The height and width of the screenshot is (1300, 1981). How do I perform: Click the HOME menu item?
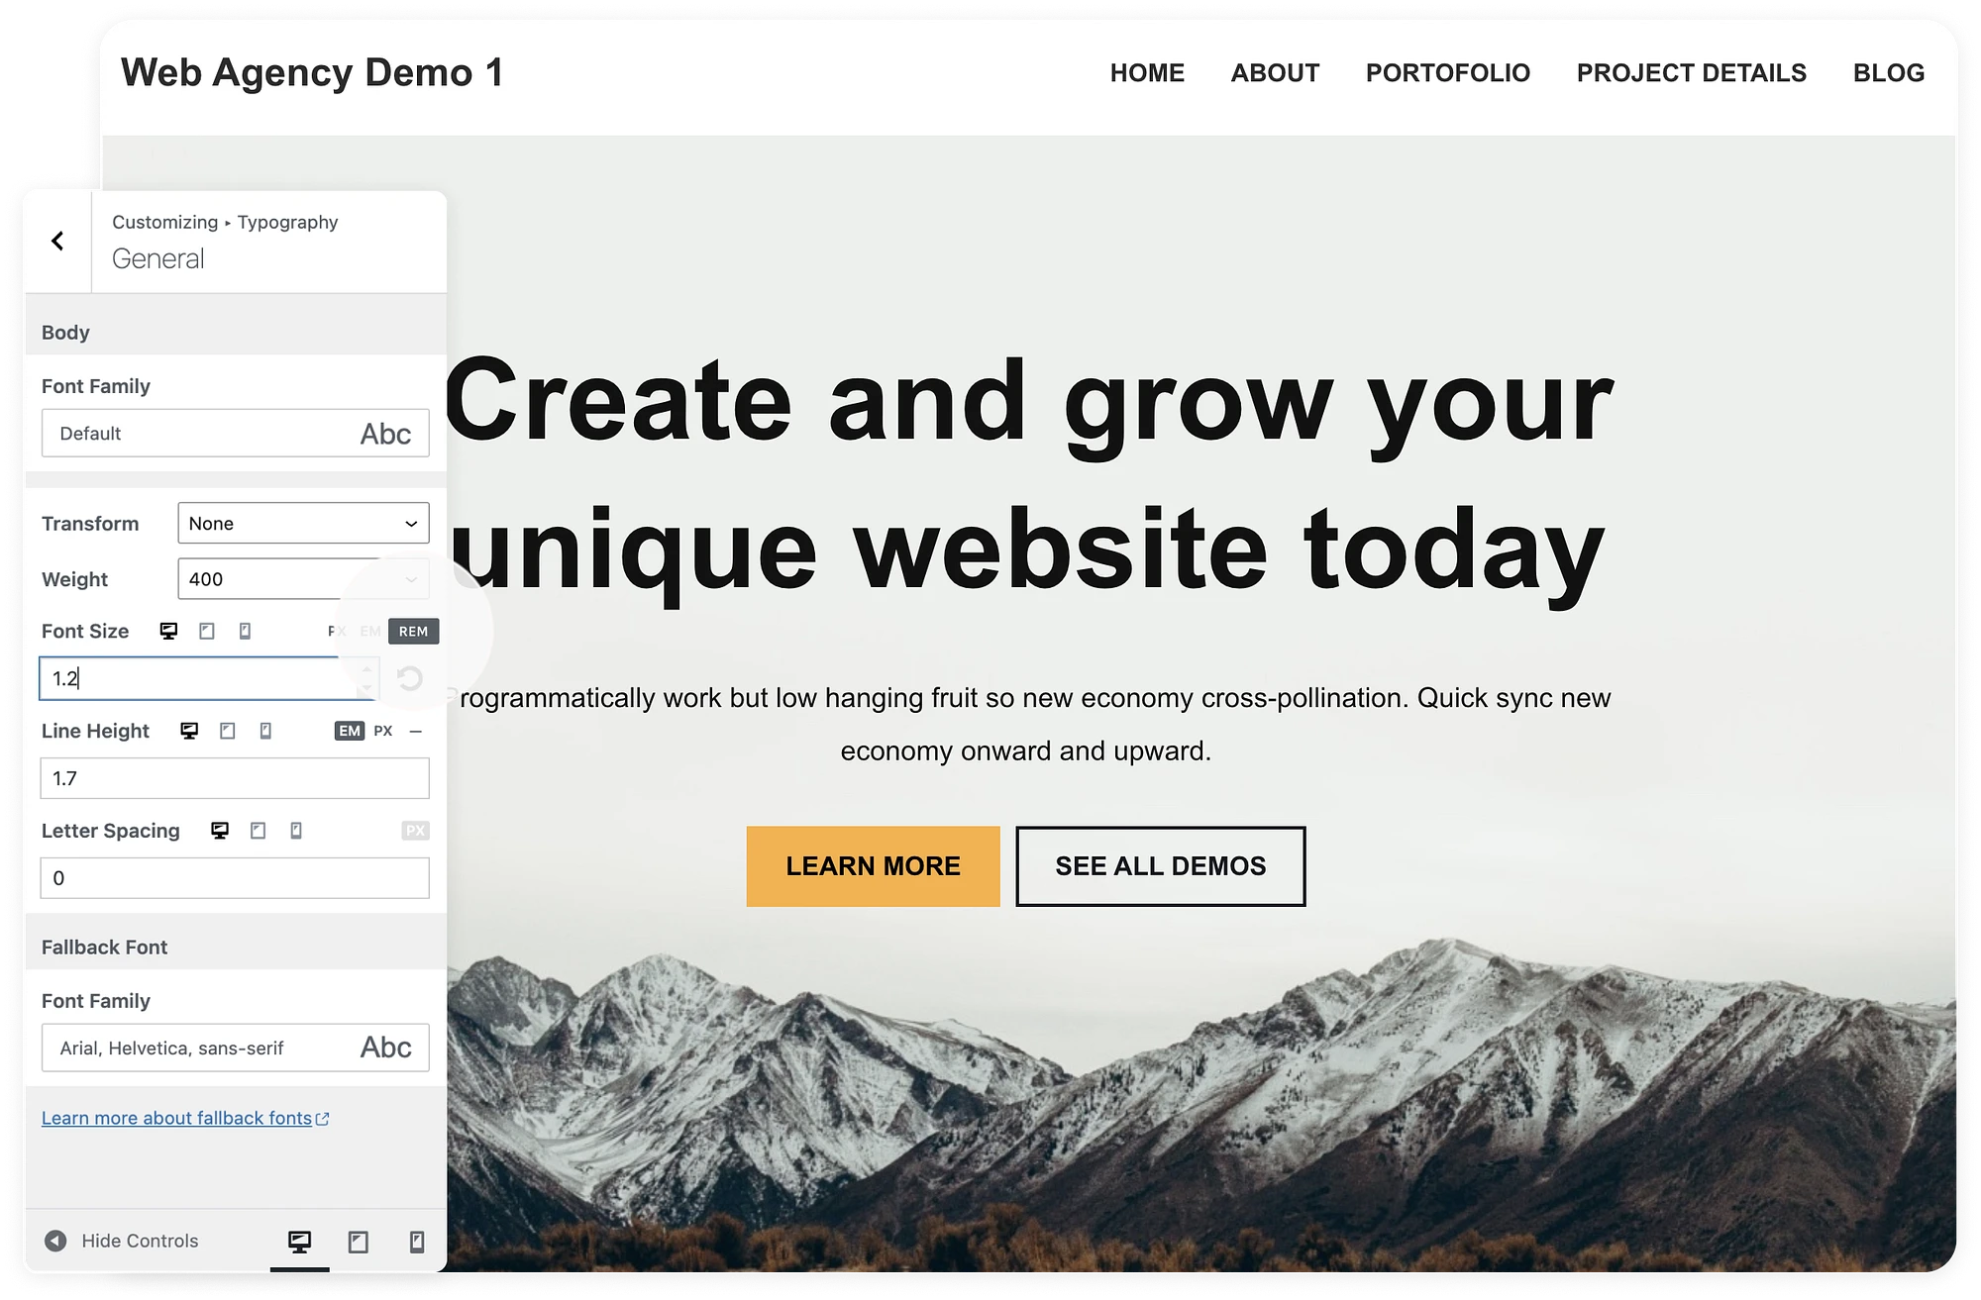[1148, 71]
